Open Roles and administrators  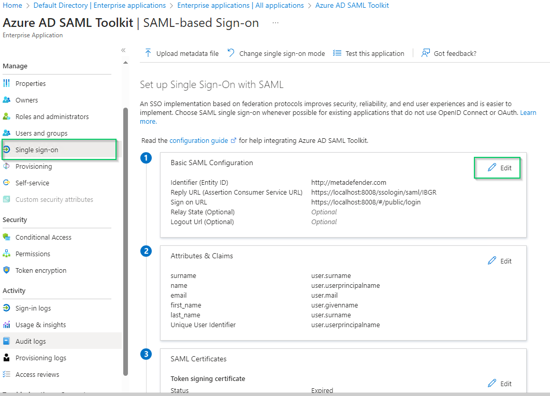[x=52, y=116]
